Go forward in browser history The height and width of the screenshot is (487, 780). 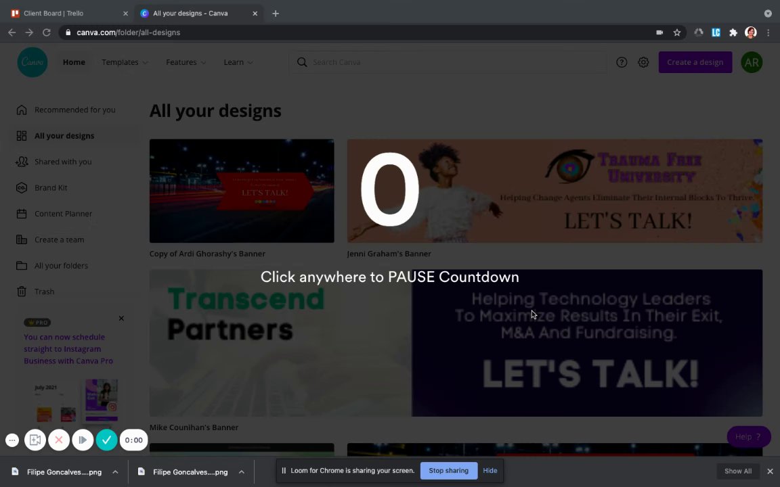pos(29,32)
